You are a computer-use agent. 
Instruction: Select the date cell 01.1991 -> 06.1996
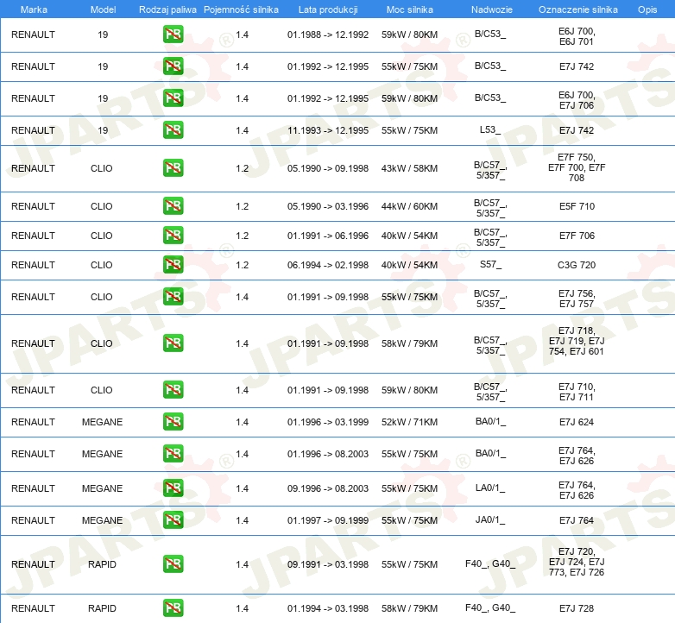(x=328, y=236)
